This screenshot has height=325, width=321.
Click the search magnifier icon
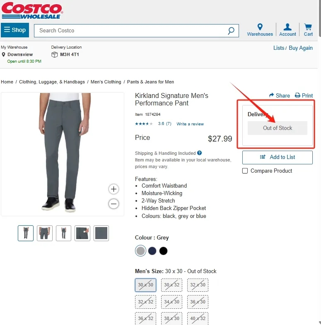(231, 31)
